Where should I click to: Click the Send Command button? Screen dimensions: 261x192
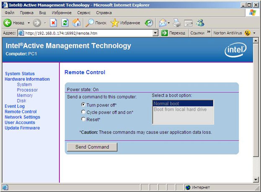(x=92, y=147)
